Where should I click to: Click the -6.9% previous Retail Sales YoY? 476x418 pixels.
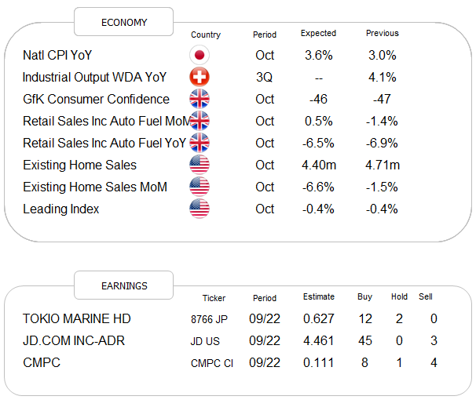tap(382, 143)
